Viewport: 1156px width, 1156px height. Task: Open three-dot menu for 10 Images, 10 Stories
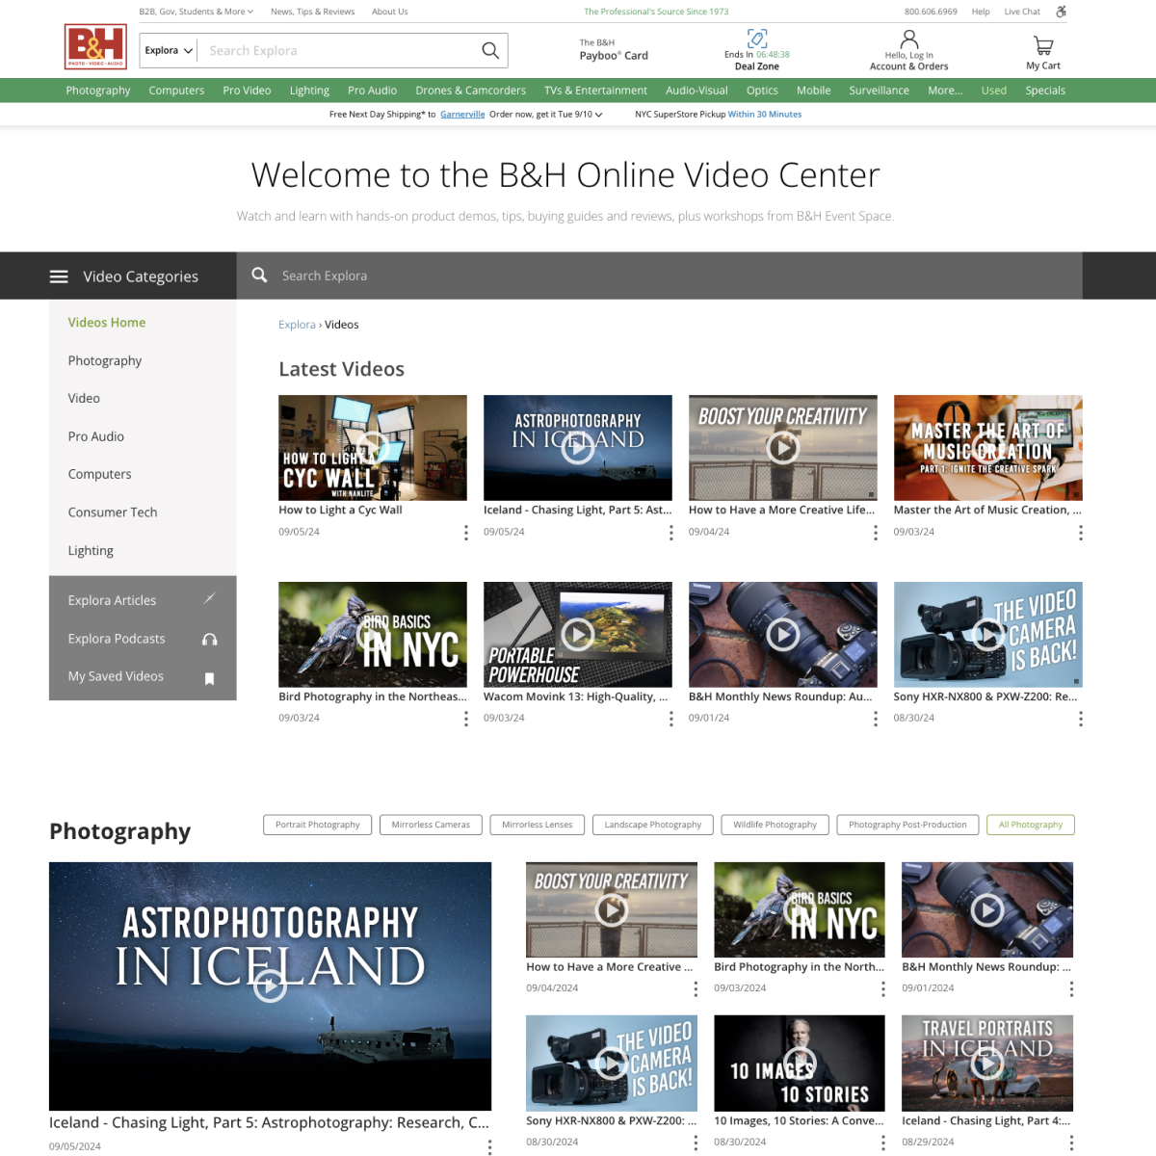pyautogui.click(x=883, y=1143)
